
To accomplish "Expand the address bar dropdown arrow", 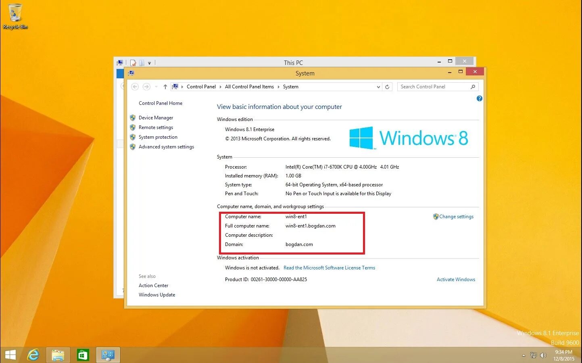I will (378, 86).
